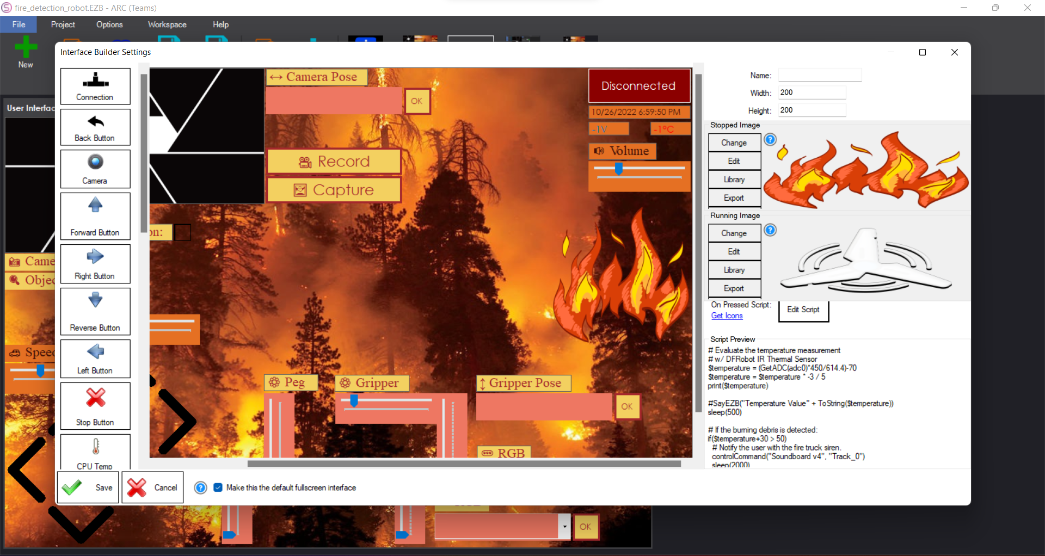The height and width of the screenshot is (556, 1045).
Task: Click the Running Image preview thumbnail
Action: [866, 260]
